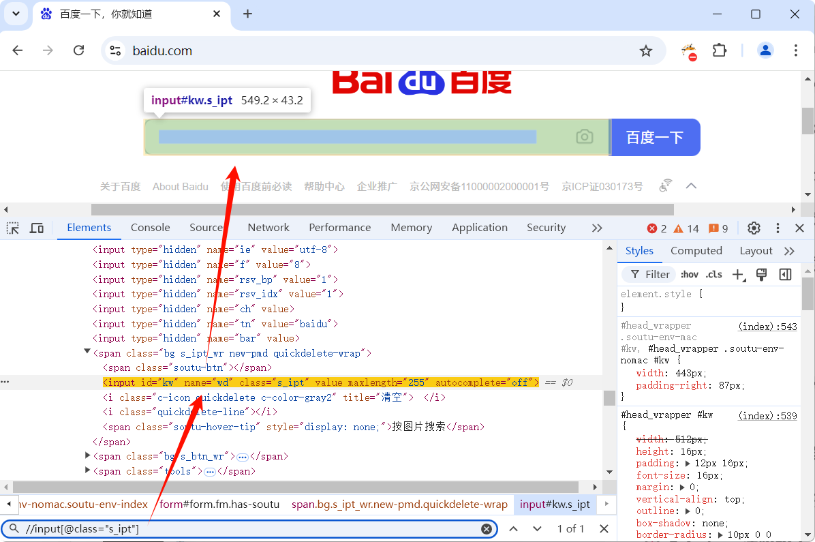
Task: Select the Computed styles tab
Action: (696, 252)
